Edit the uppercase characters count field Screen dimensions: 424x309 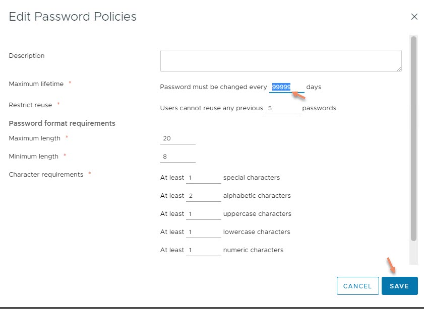coord(203,214)
